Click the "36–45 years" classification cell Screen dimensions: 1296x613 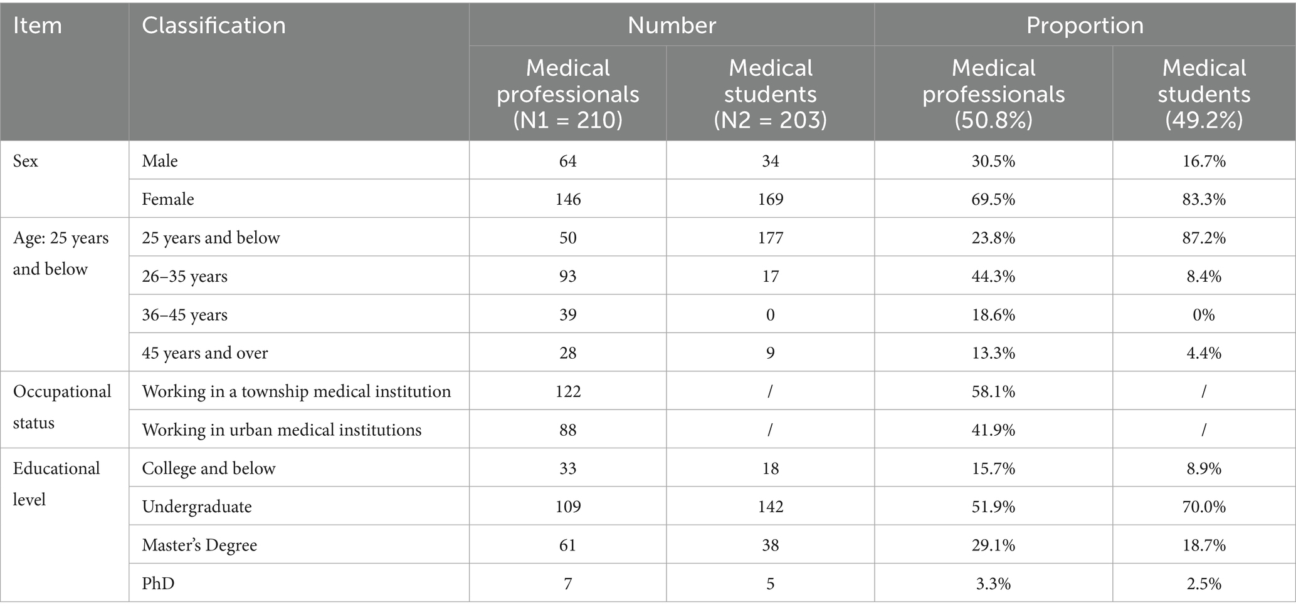(184, 314)
